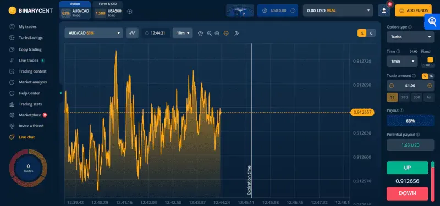Click the double-chevron scroll-forward icon
The height and width of the screenshot is (206, 440).
pyautogui.click(x=237, y=33)
